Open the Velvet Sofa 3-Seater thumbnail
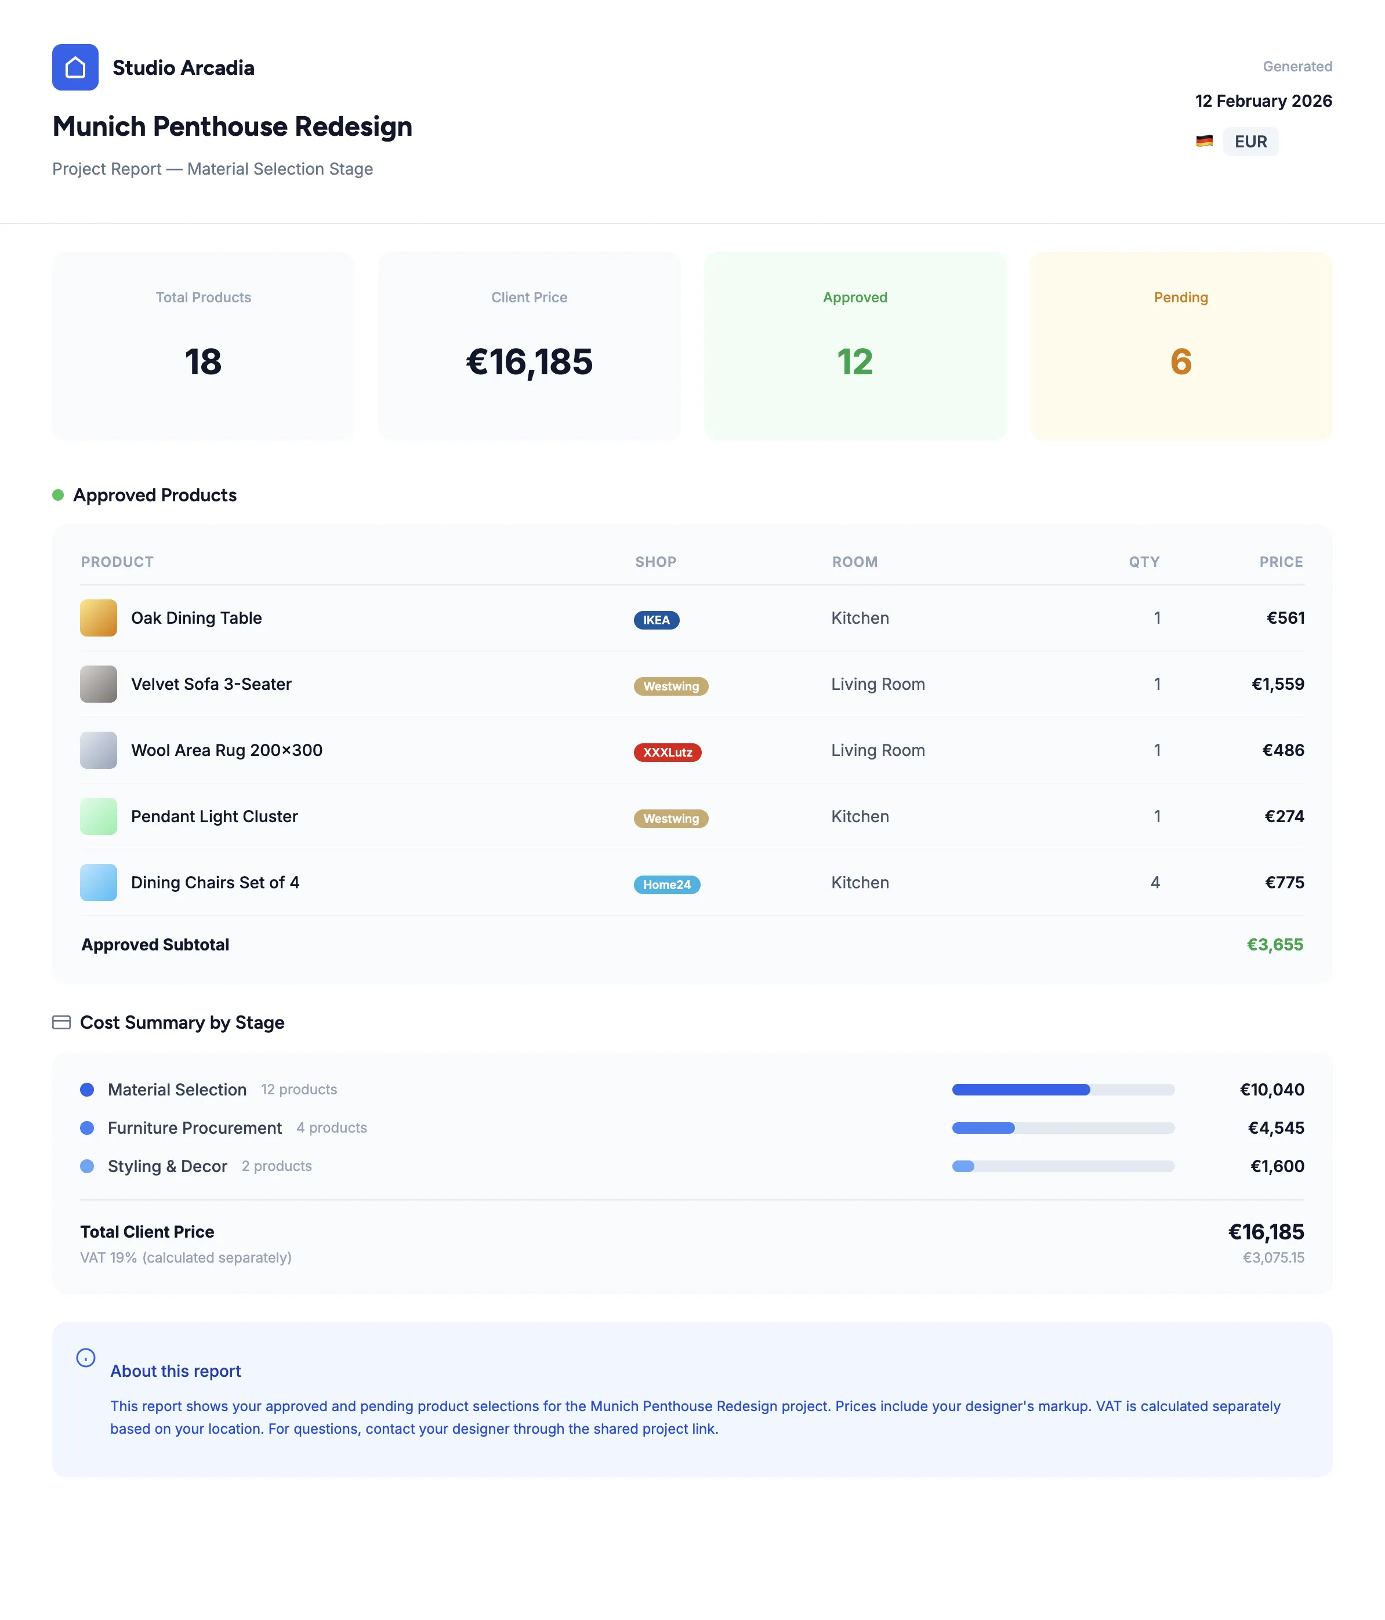Viewport: 1385px width, 1620px height. point(99,684)
